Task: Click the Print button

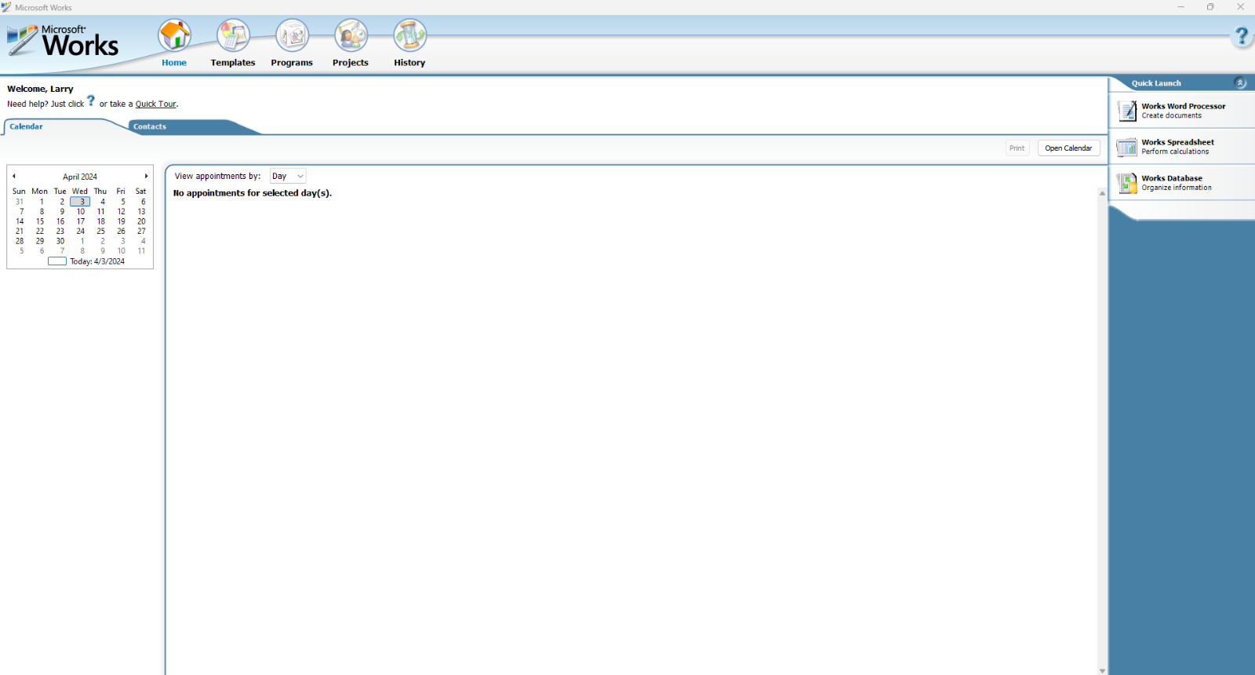Action: (1017, 148)
